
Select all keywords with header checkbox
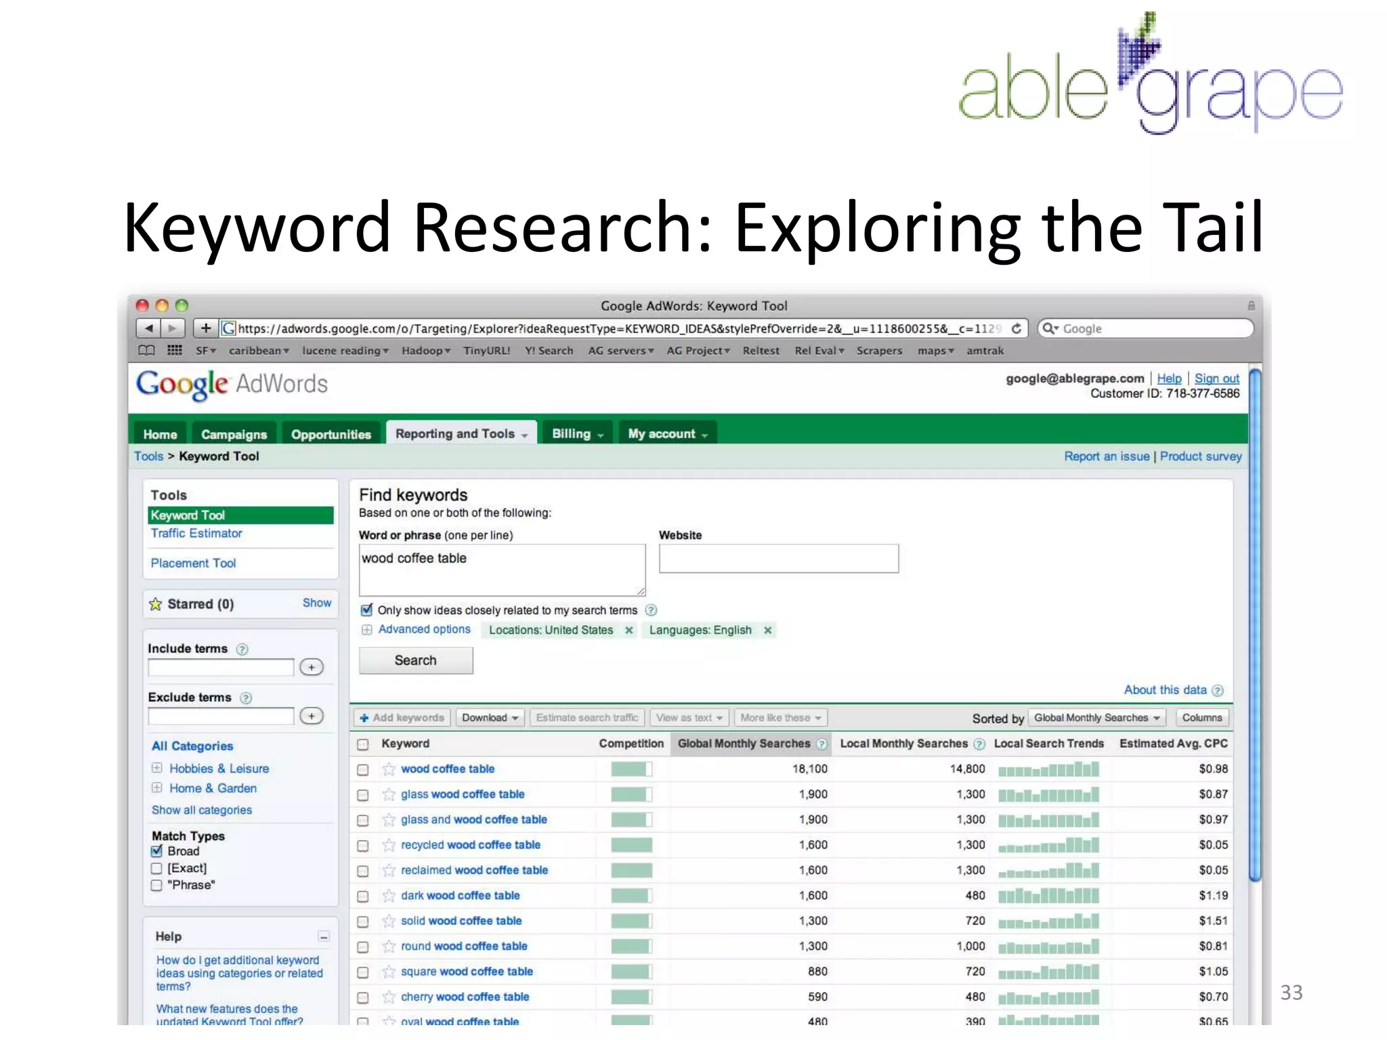(x=363, y=745)
